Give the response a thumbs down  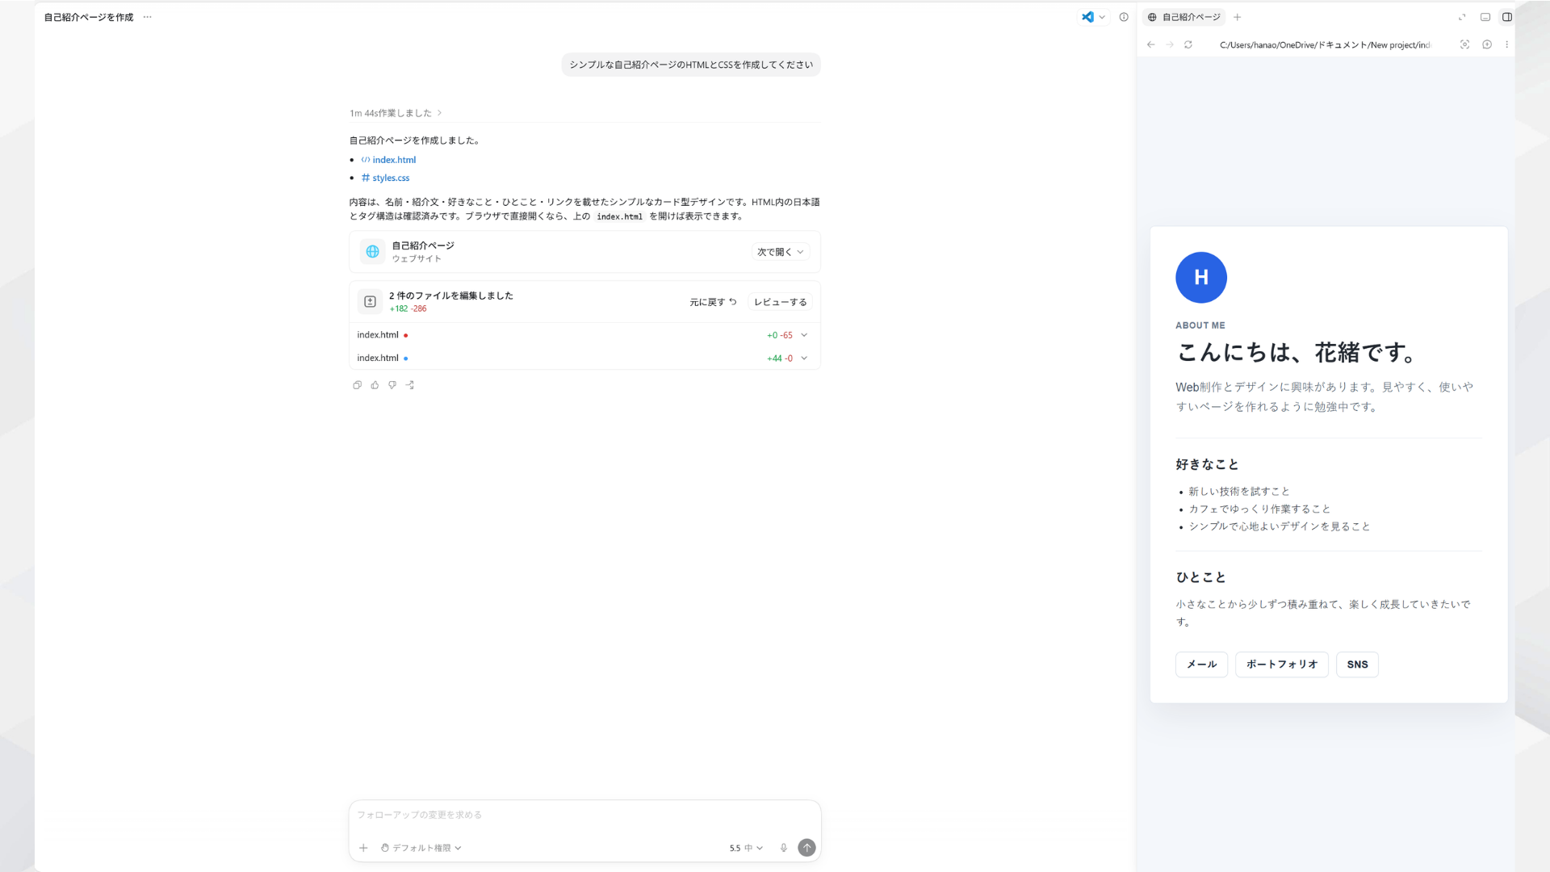pos(392,385)
